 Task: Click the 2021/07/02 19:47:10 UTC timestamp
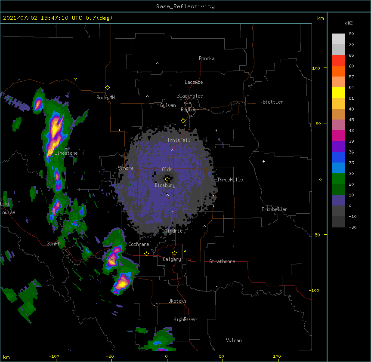pyautogui.click(x=58, y=18)
